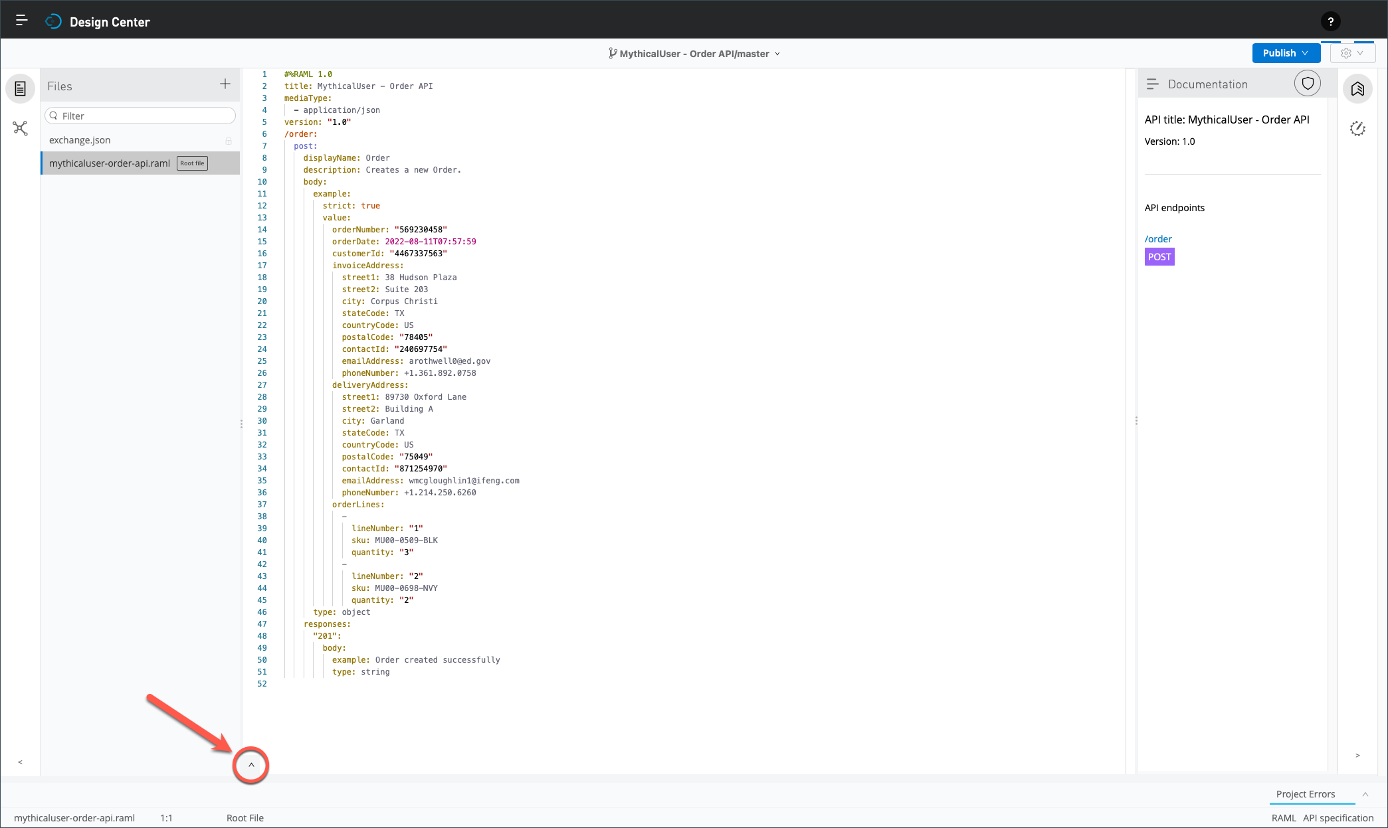Viewport: 1388px width, 828px height.
Task: Open the Exchange bookmark icon on right sidebar
Action: click(1357, 88)
